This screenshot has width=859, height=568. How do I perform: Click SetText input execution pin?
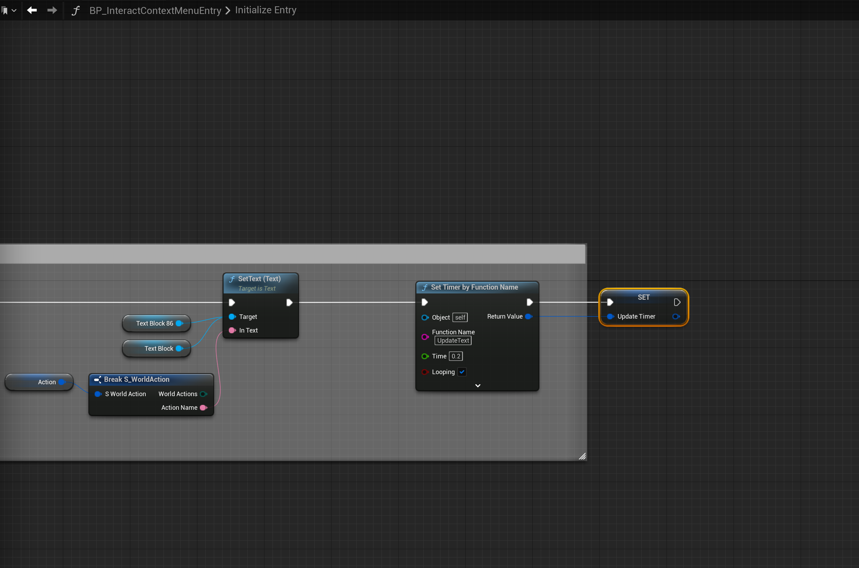click(x=232, y=303)
